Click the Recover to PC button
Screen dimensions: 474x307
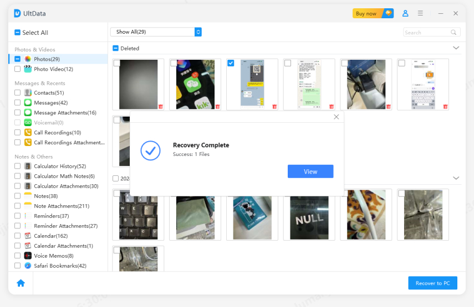click(432, 283)
